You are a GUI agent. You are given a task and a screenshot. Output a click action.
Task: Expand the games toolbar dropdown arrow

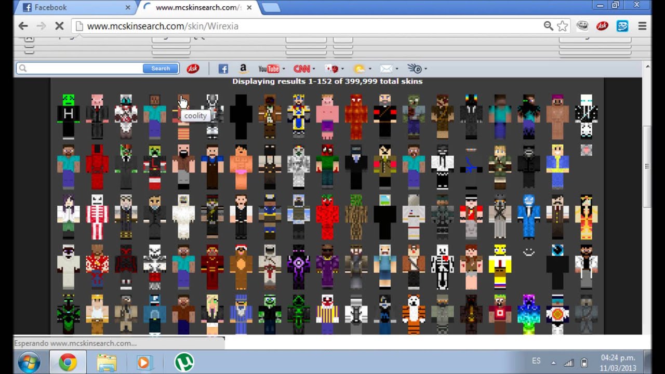(x=342, y=69)
